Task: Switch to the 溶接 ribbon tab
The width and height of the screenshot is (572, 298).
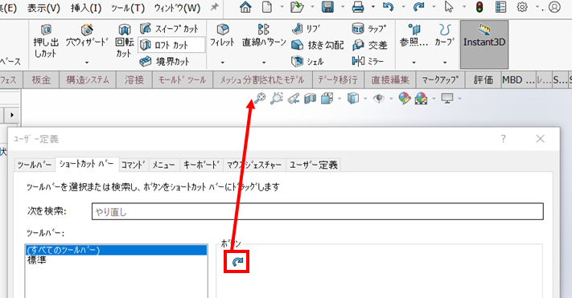Action: (x=134, y=80)
